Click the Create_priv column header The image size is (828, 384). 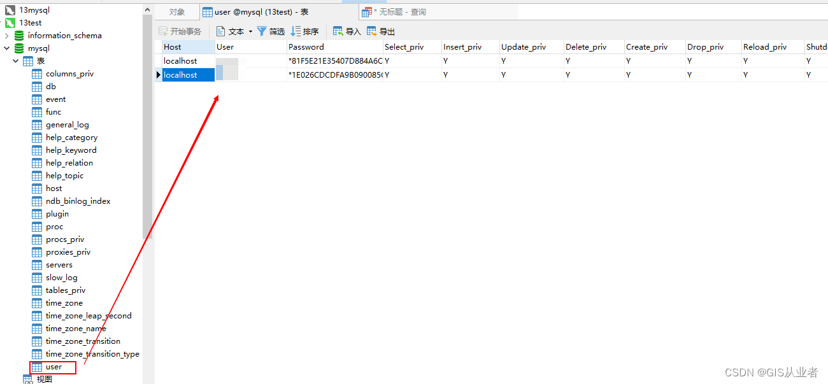tap(655, 46)
